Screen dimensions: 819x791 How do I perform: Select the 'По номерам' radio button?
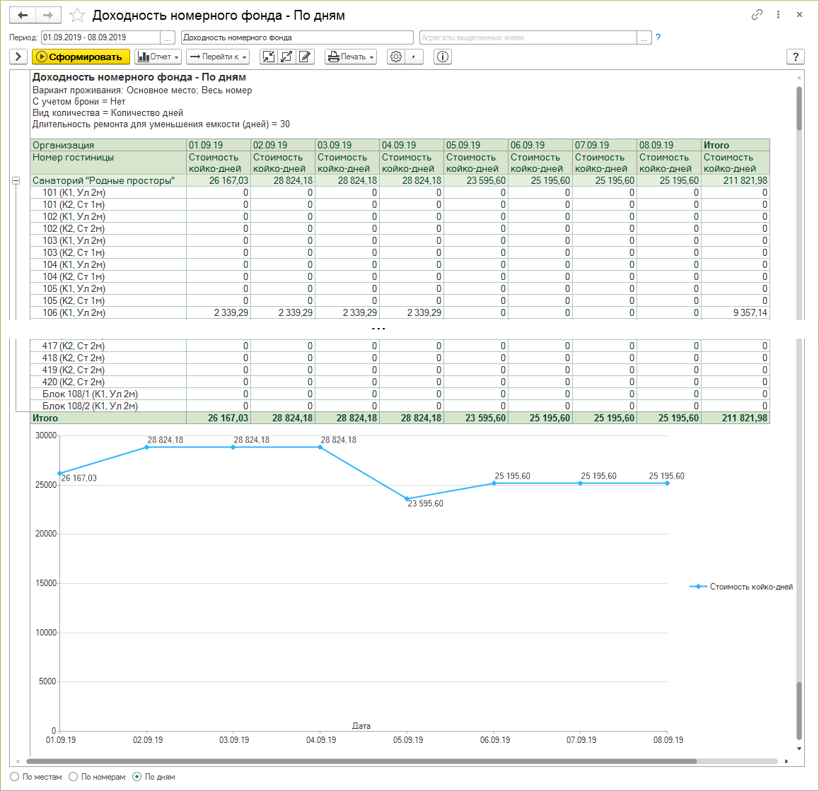74,777
